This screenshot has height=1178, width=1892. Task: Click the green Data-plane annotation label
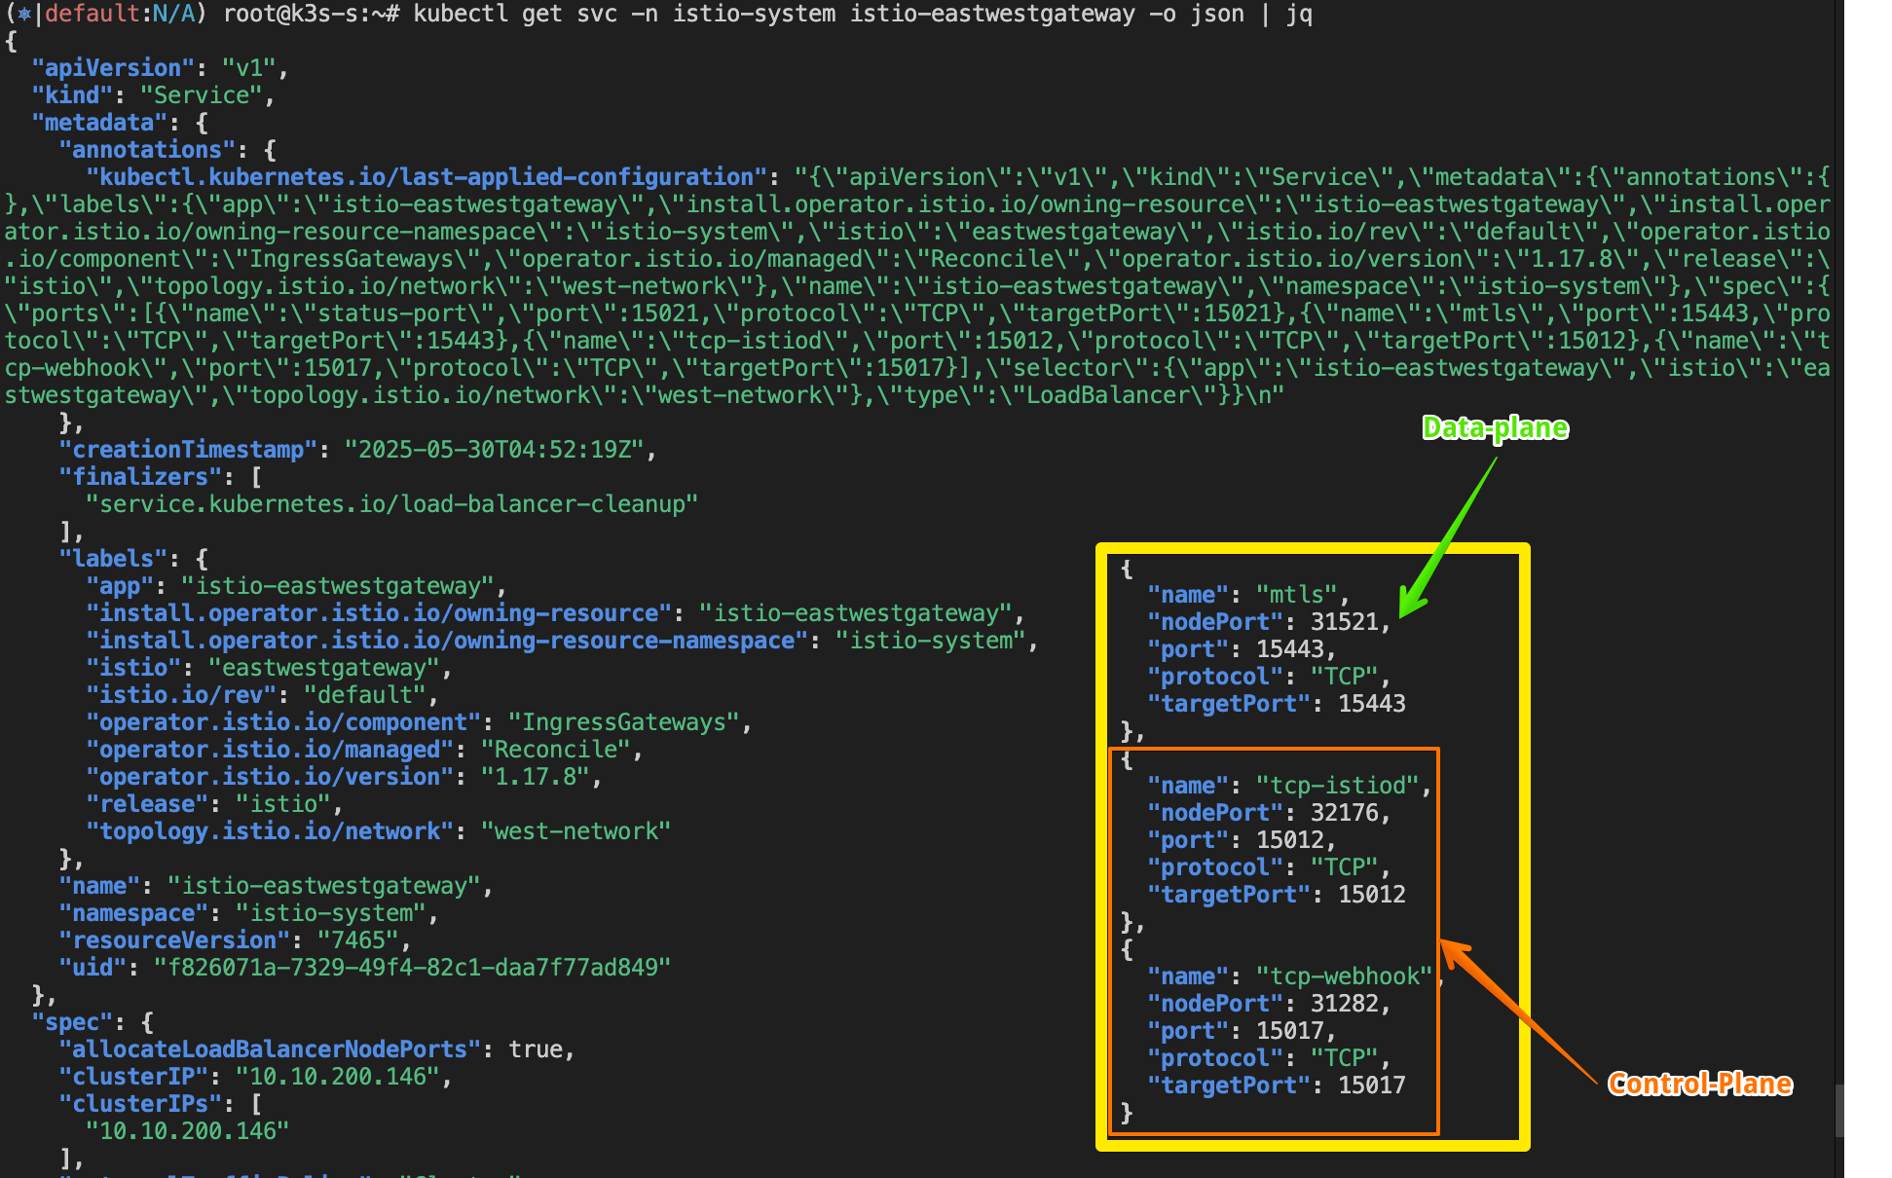tap(1495, 428)
